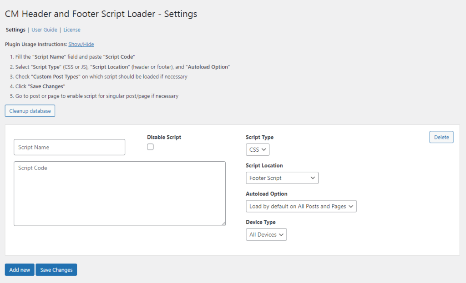
Task: Click the Delete button
Action: pos(441,137)
